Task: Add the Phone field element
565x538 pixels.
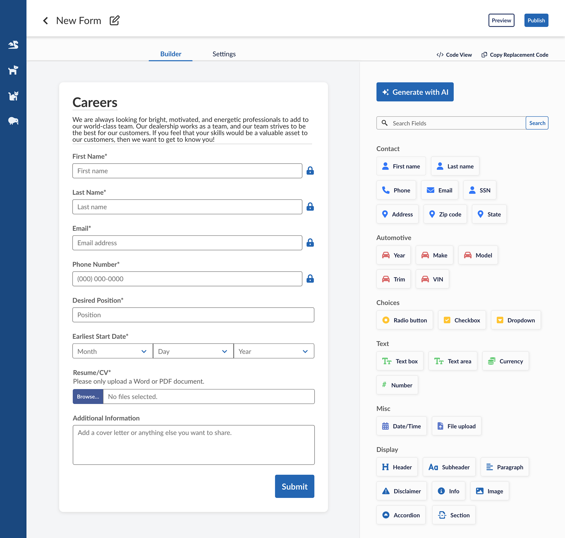Action: point(396,190)
